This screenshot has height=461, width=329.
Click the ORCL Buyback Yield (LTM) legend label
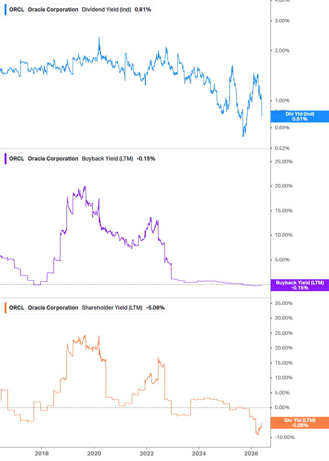point(81,159)
